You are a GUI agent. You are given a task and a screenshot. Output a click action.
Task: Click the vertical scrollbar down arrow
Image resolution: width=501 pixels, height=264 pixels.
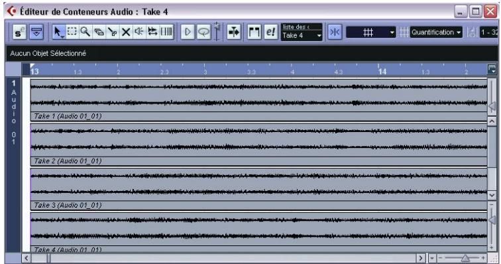point(492,194)
